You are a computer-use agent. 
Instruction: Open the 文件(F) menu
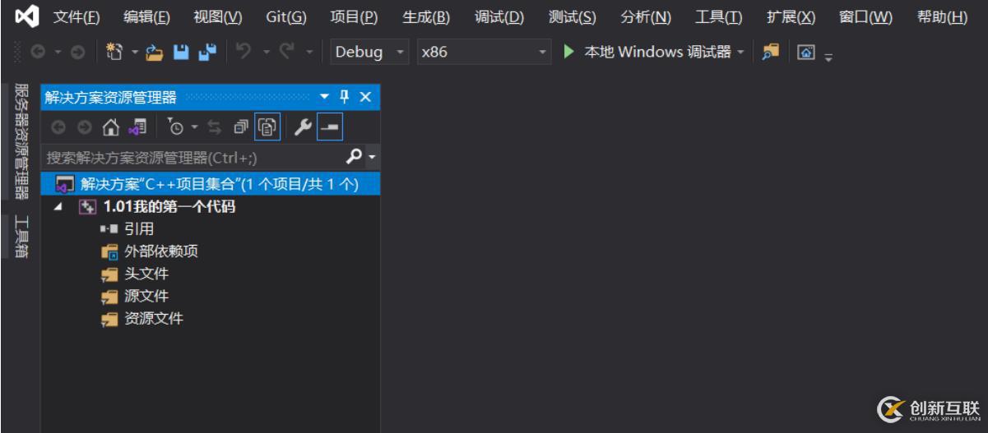tap(77, 17)
